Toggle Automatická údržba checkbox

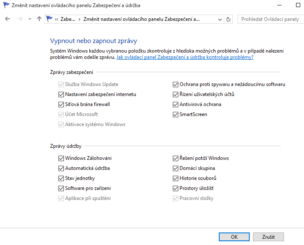61,168
